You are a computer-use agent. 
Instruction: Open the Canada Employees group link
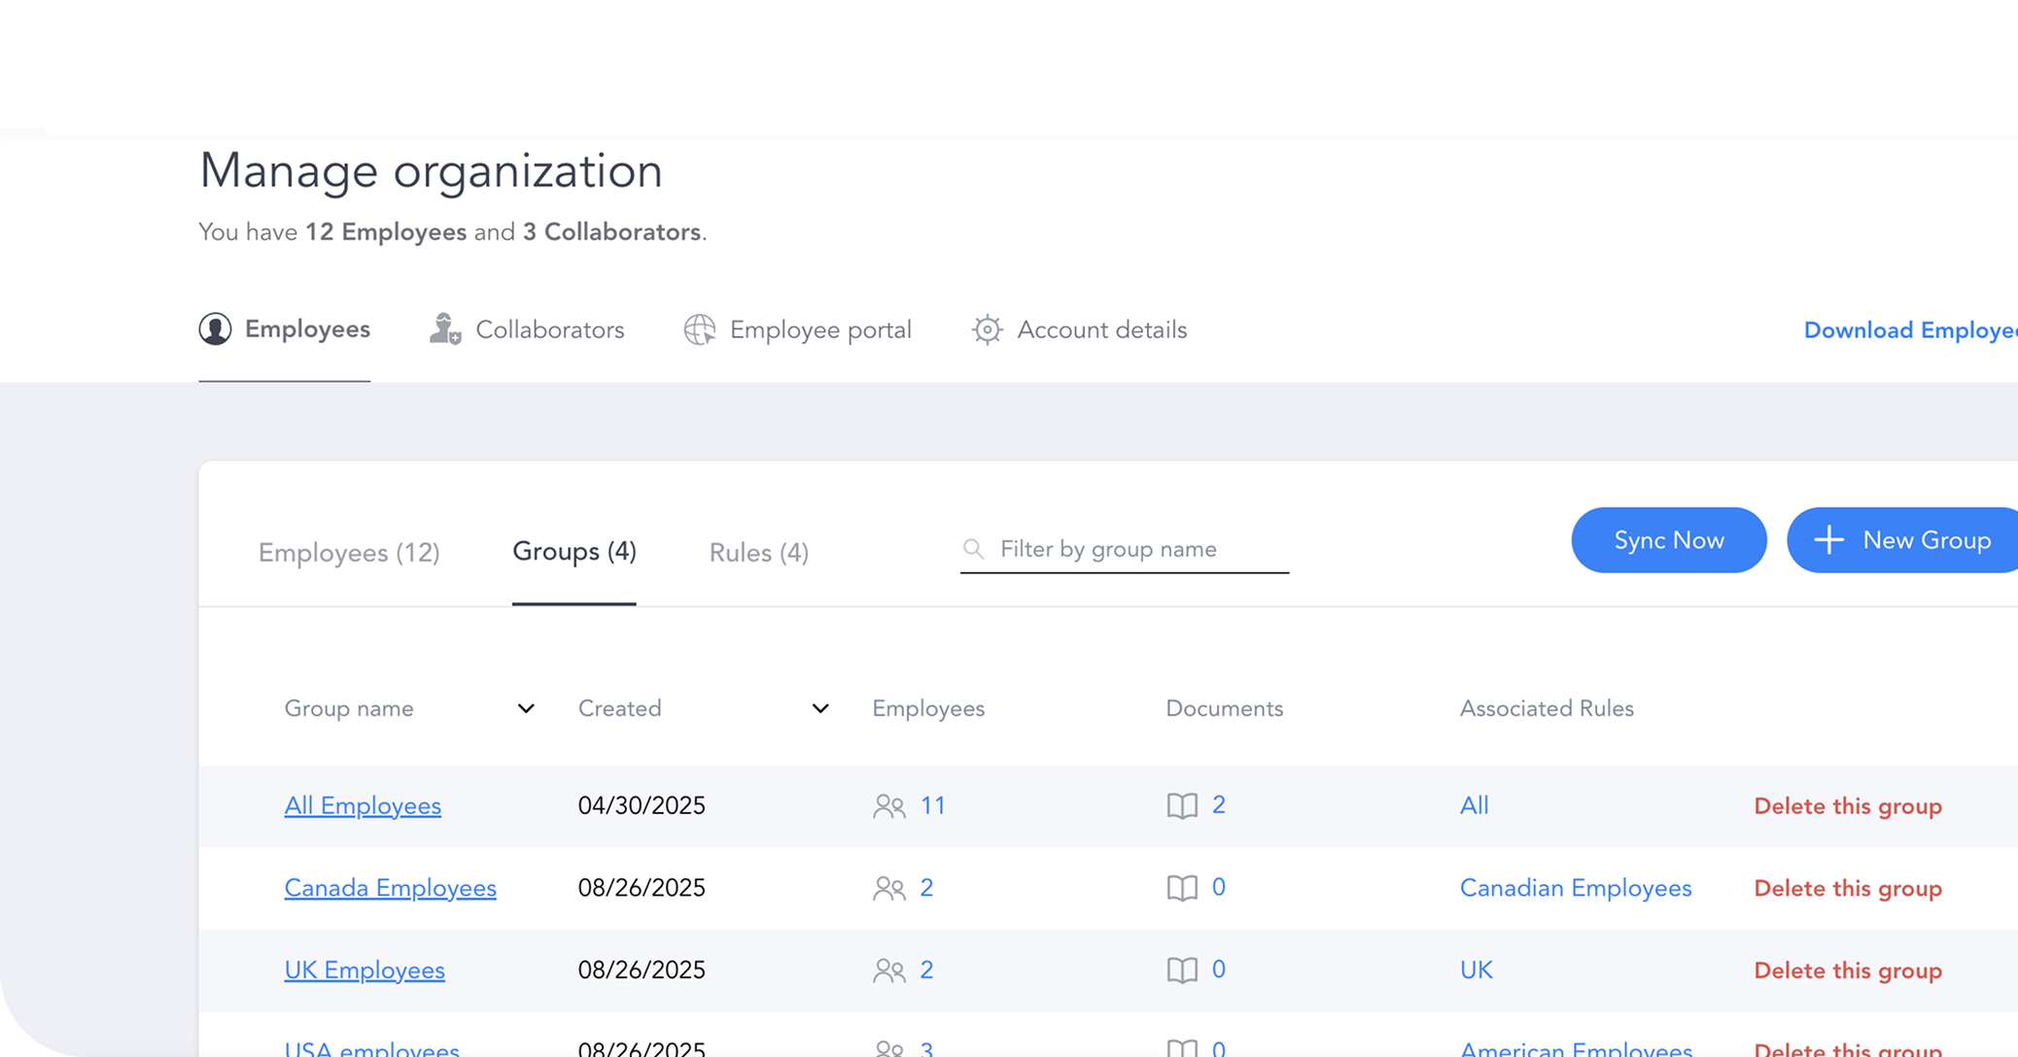coord(390,888)
